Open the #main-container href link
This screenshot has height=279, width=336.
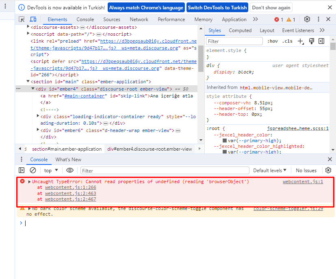pyautogui.click(x=85, y=96)
